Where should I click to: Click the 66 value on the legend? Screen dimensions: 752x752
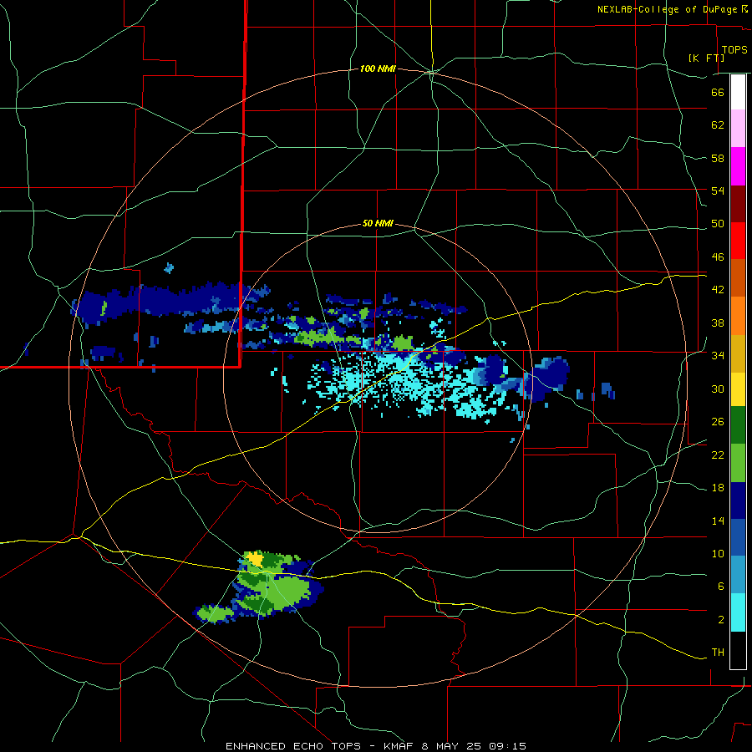(718, 92)
